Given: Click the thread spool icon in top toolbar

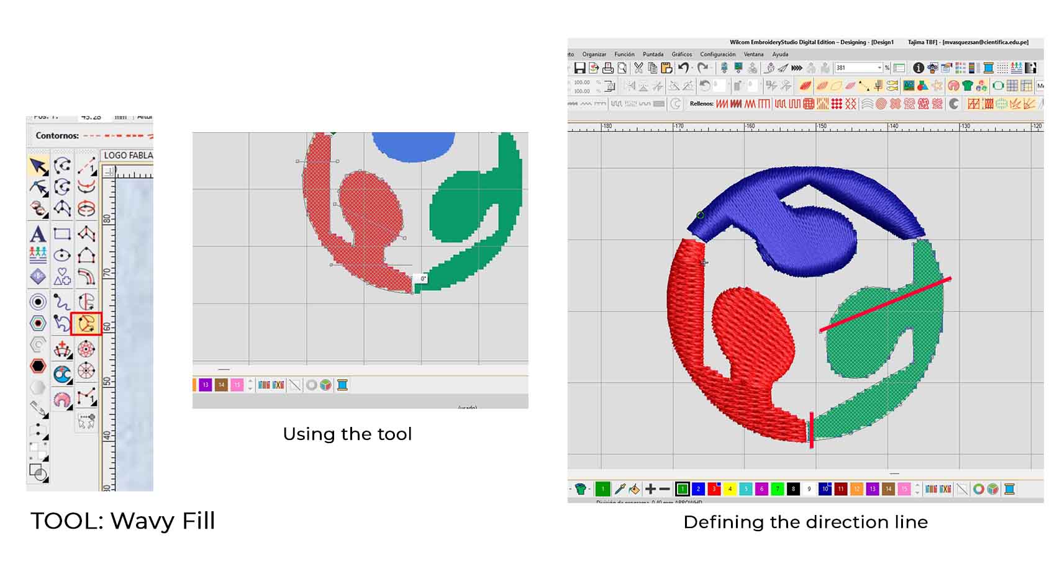Looking at the screenshot, I should pos(988,68).
